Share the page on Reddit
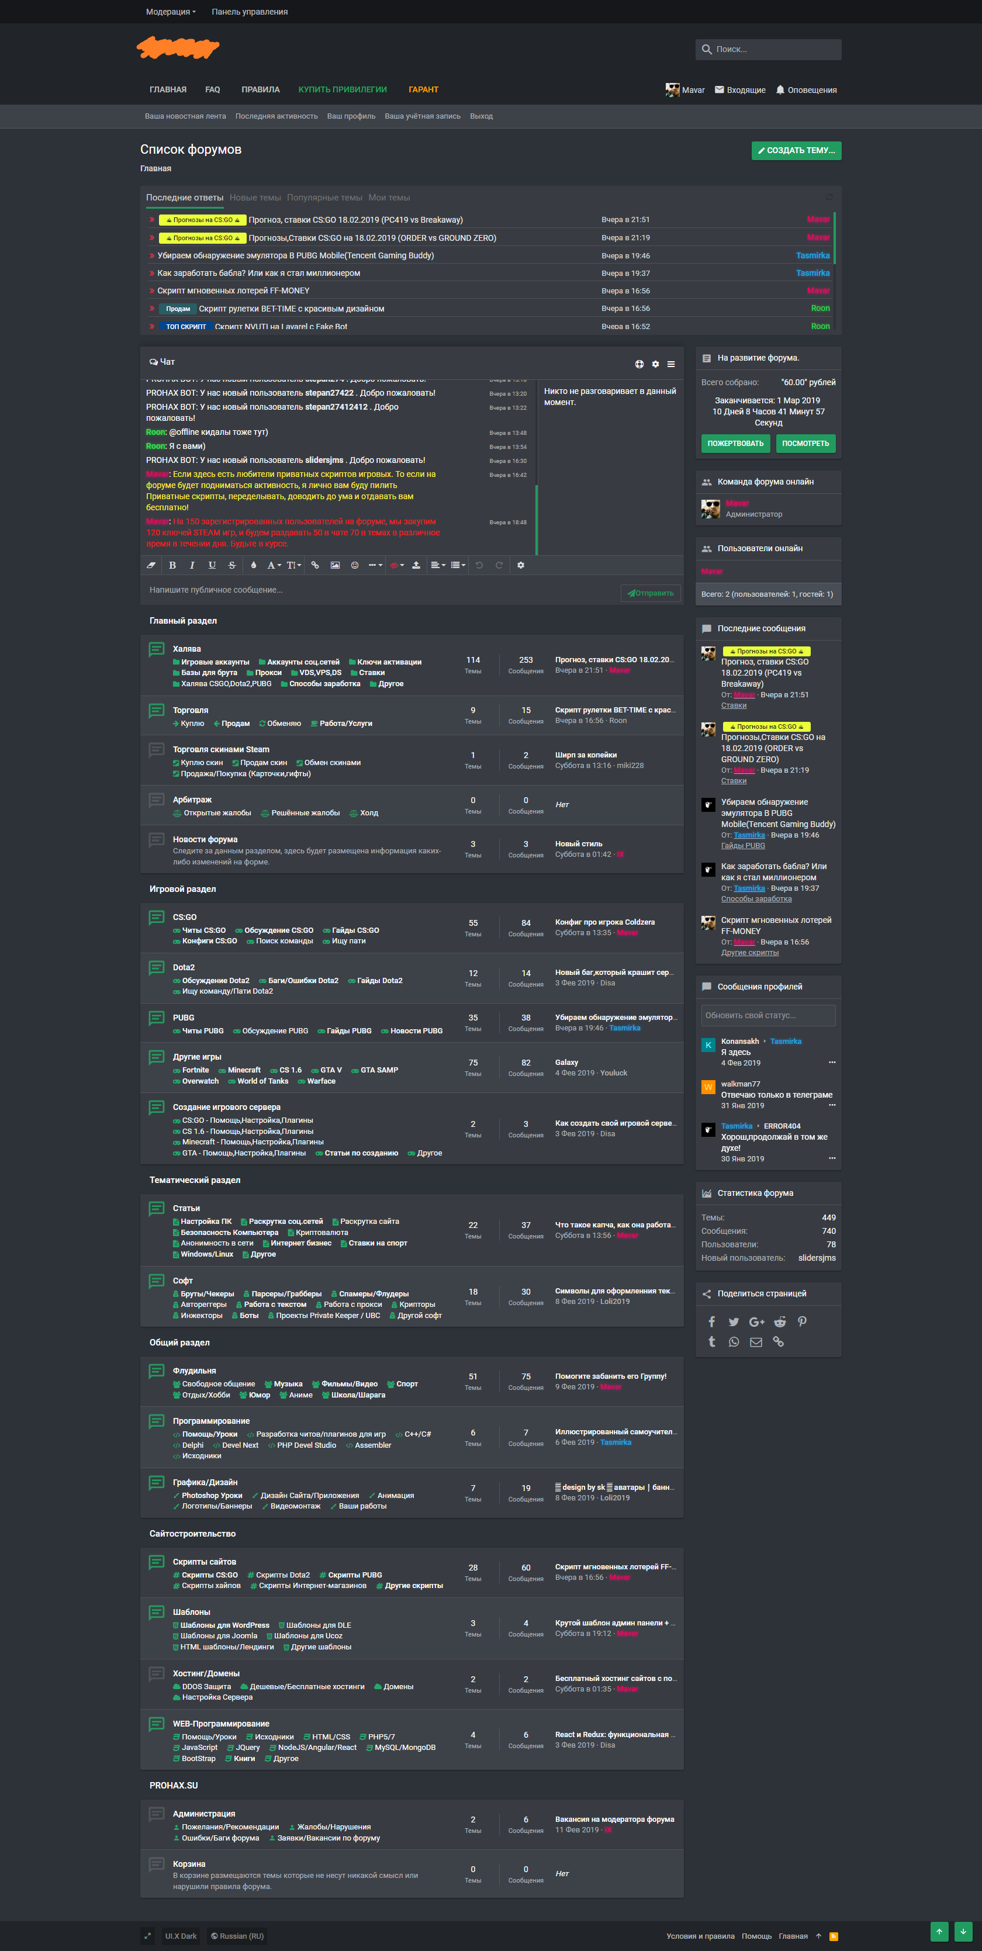Image resolution: width=982 pixels, height=1951 pixels. click(x=779, y=1321)
